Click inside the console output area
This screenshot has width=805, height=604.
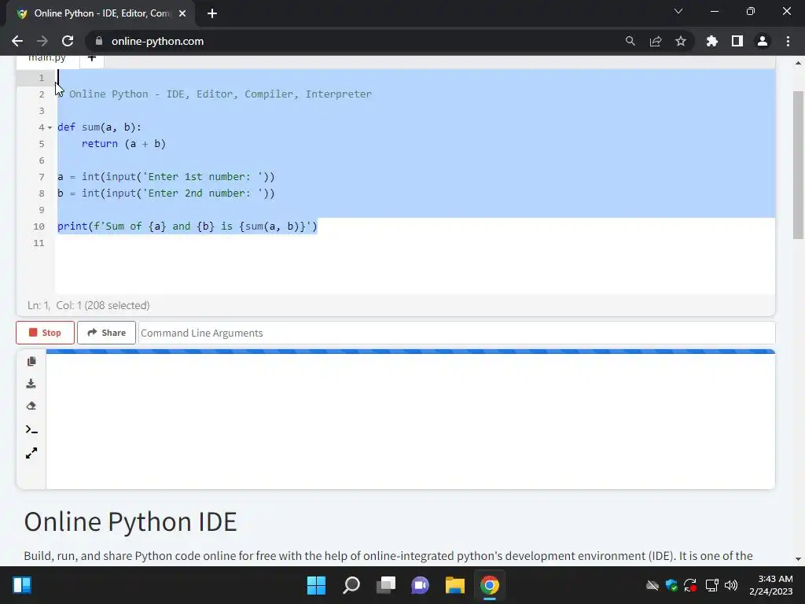pos(410,422)
